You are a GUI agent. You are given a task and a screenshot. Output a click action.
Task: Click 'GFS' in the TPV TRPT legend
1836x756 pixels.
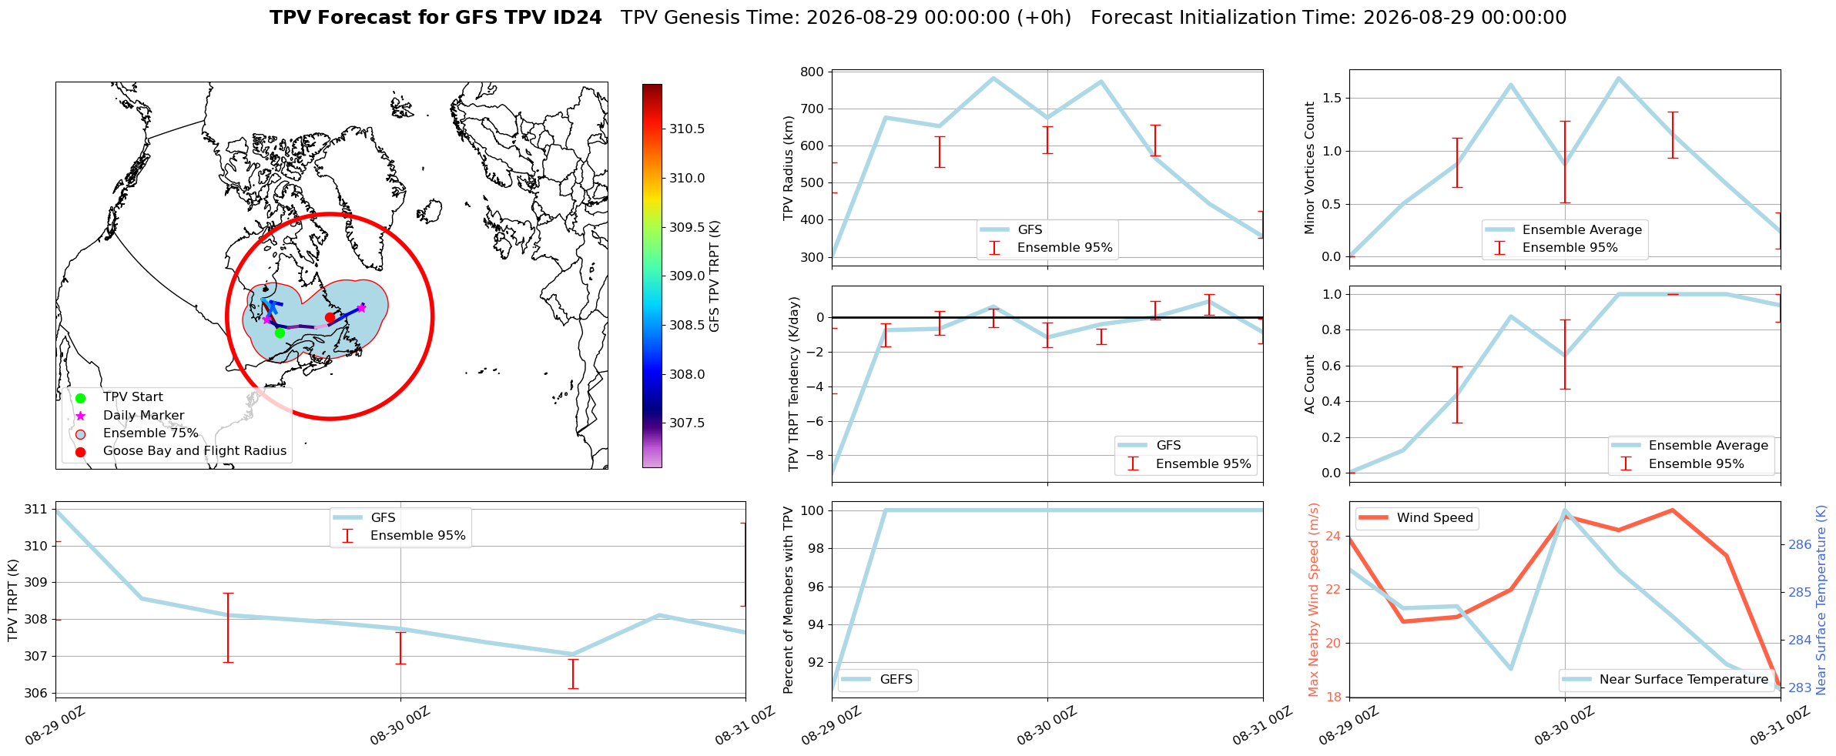[383, 518]
